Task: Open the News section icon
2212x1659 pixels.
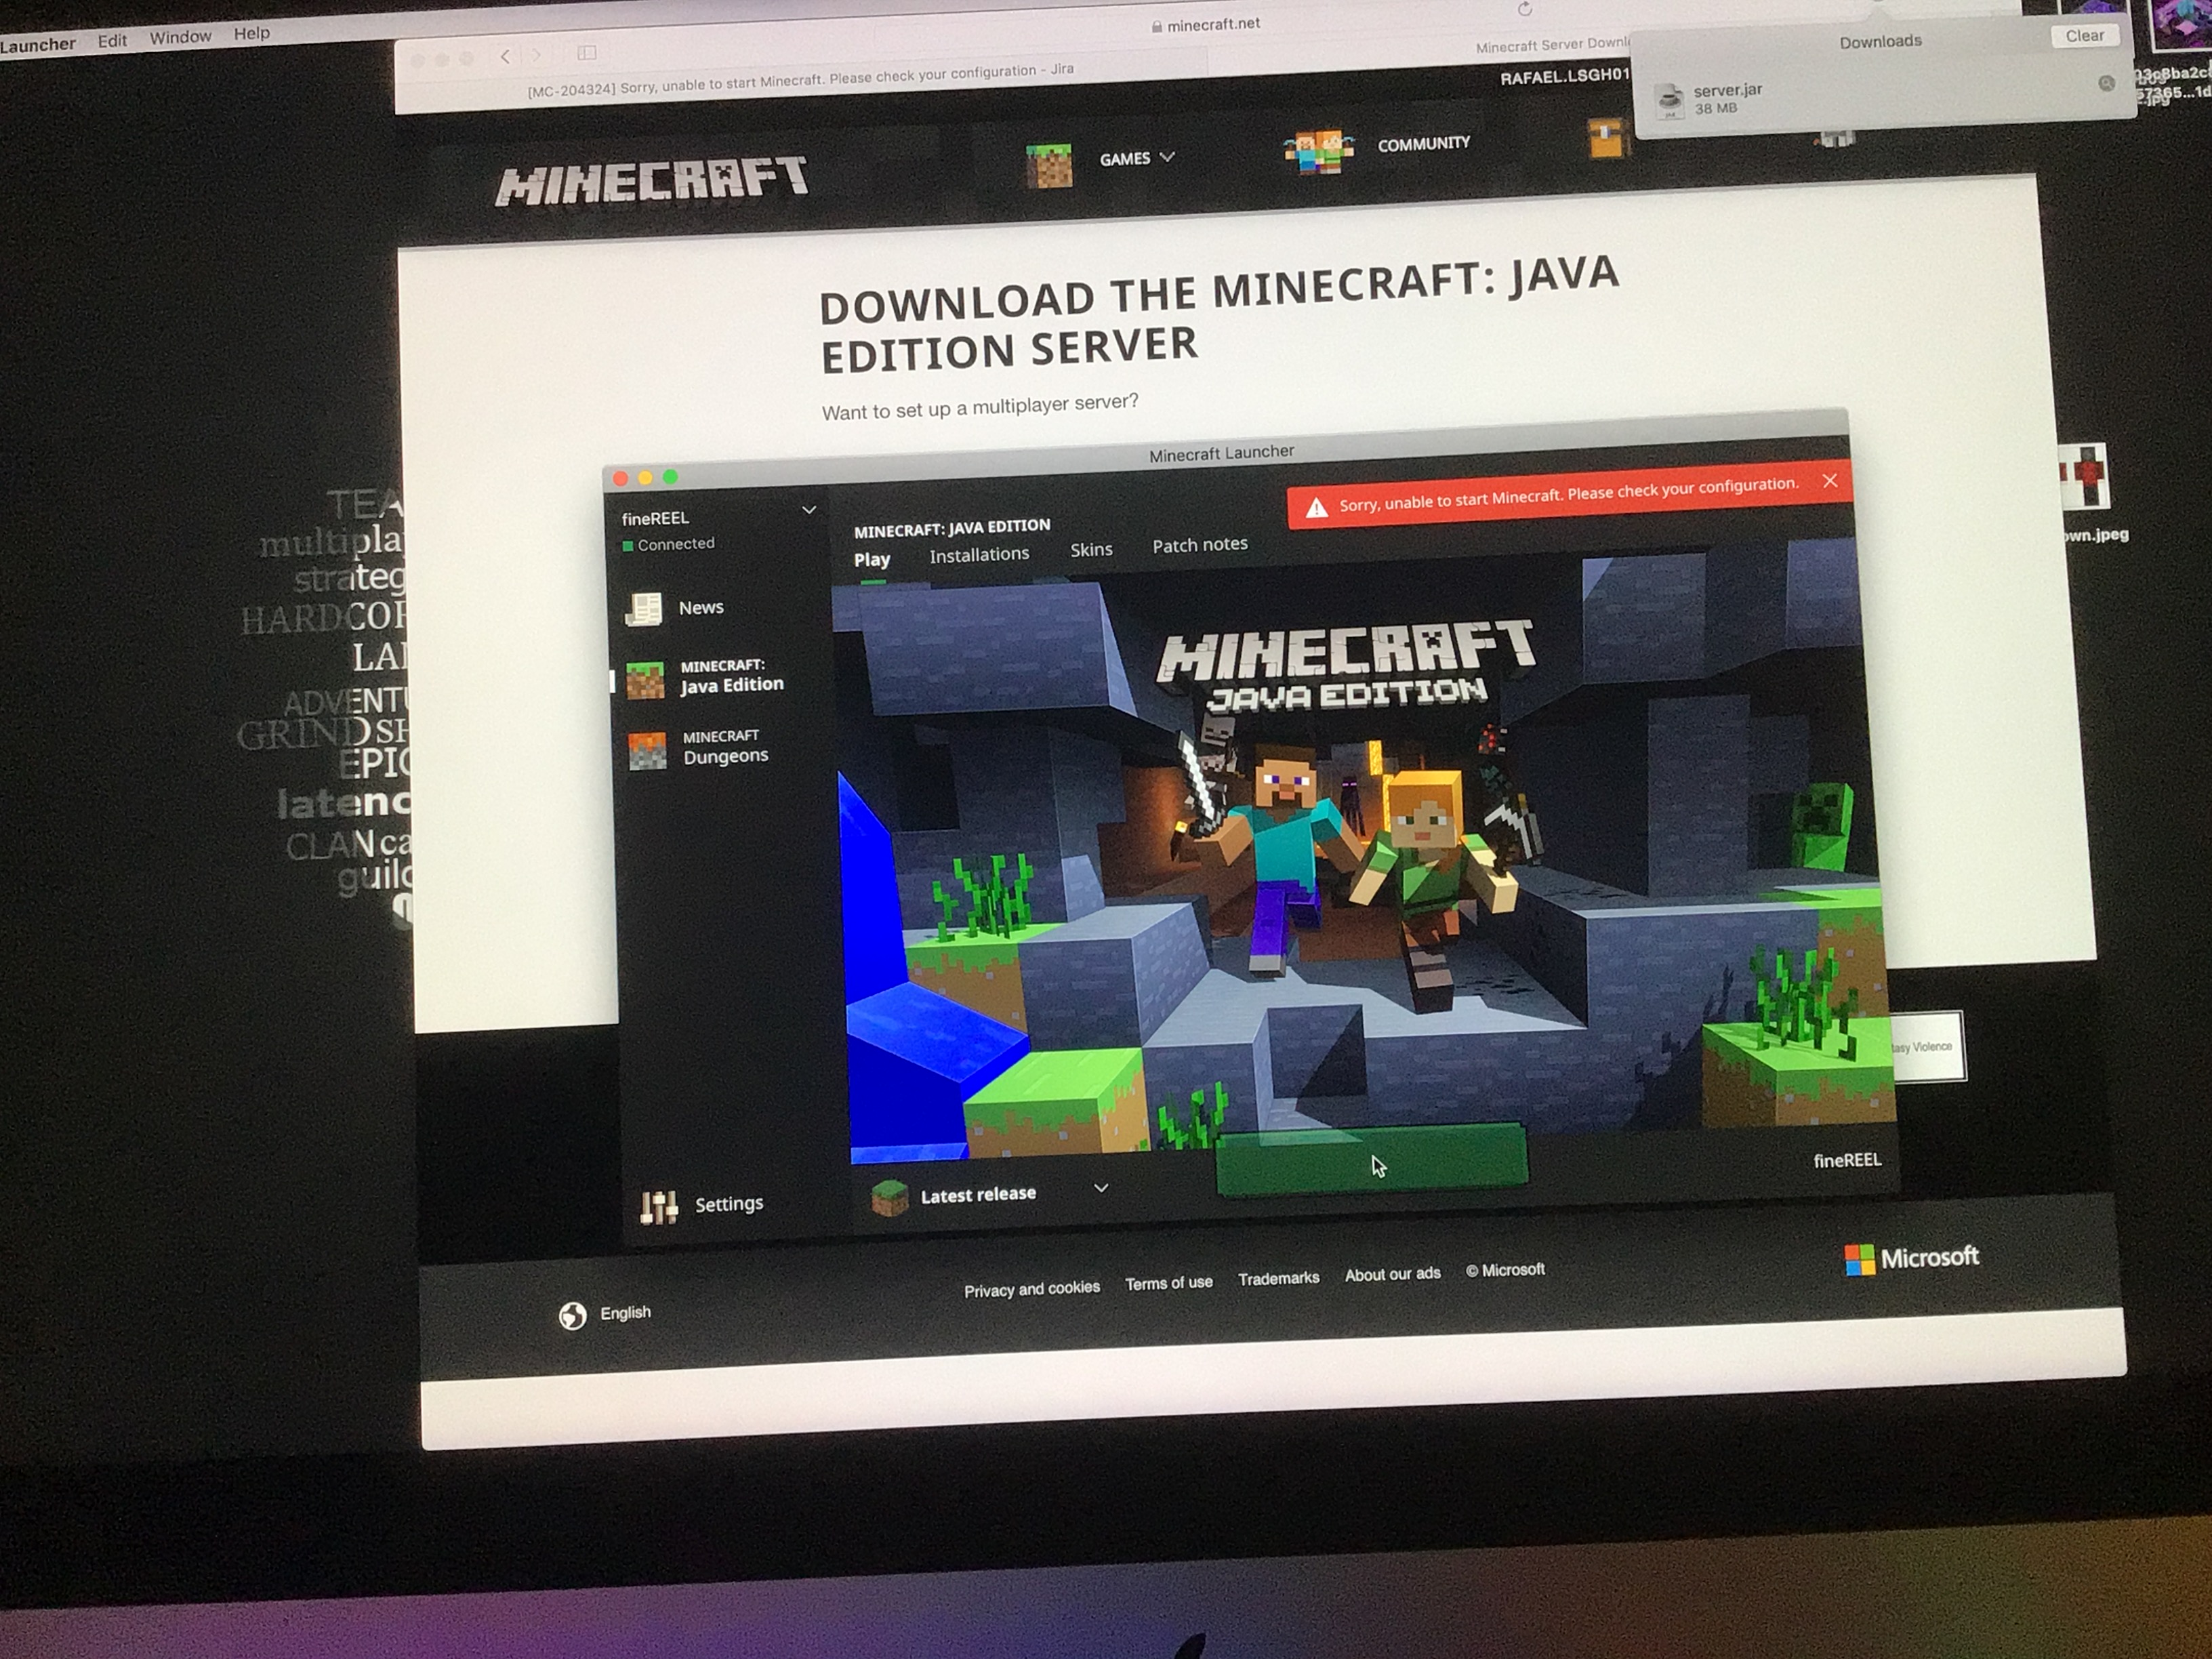Action: tap(644, 609)
